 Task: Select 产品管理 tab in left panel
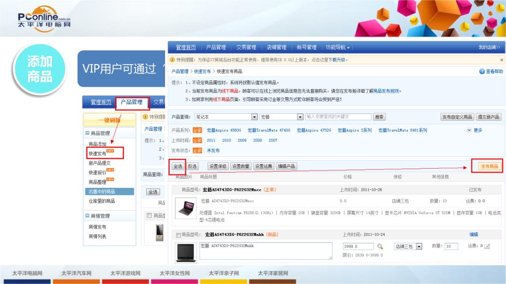click(x=131, y=102)
